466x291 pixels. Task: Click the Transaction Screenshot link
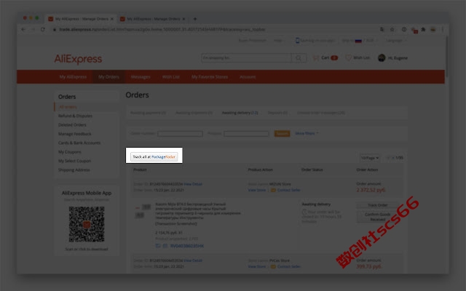176,223
